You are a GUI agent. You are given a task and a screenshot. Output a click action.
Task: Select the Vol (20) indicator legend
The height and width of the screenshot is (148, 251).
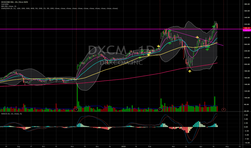(5, 4)
